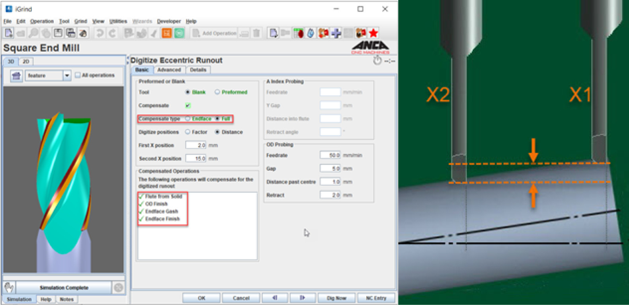Click the Undo arrow icon
Screen dimensions: 629x305
point(100,33)
